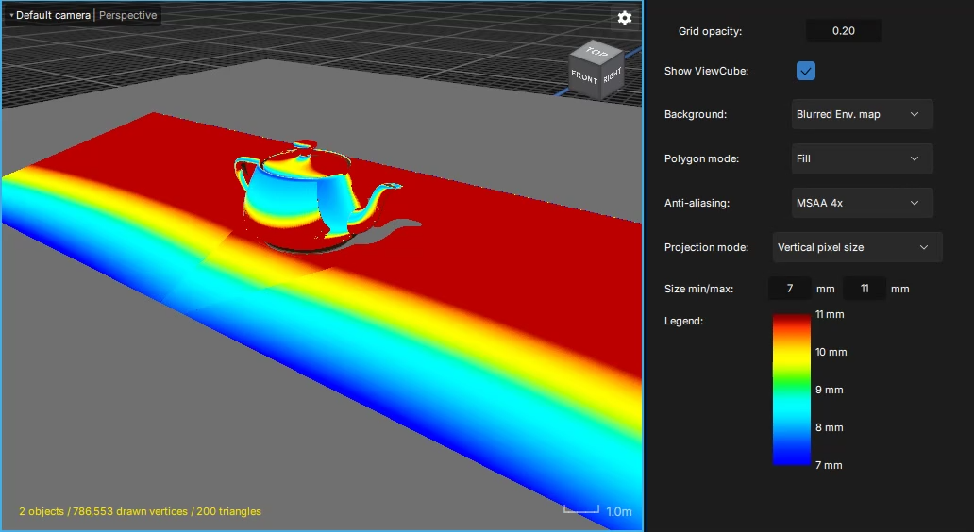This screenshot has height=532, width=974.
Task: Edit the Grid opacity value field
Action: [x=843, y=30]
